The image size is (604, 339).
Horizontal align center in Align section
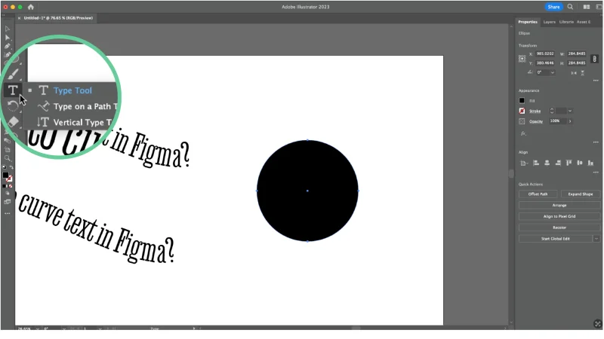547,163
